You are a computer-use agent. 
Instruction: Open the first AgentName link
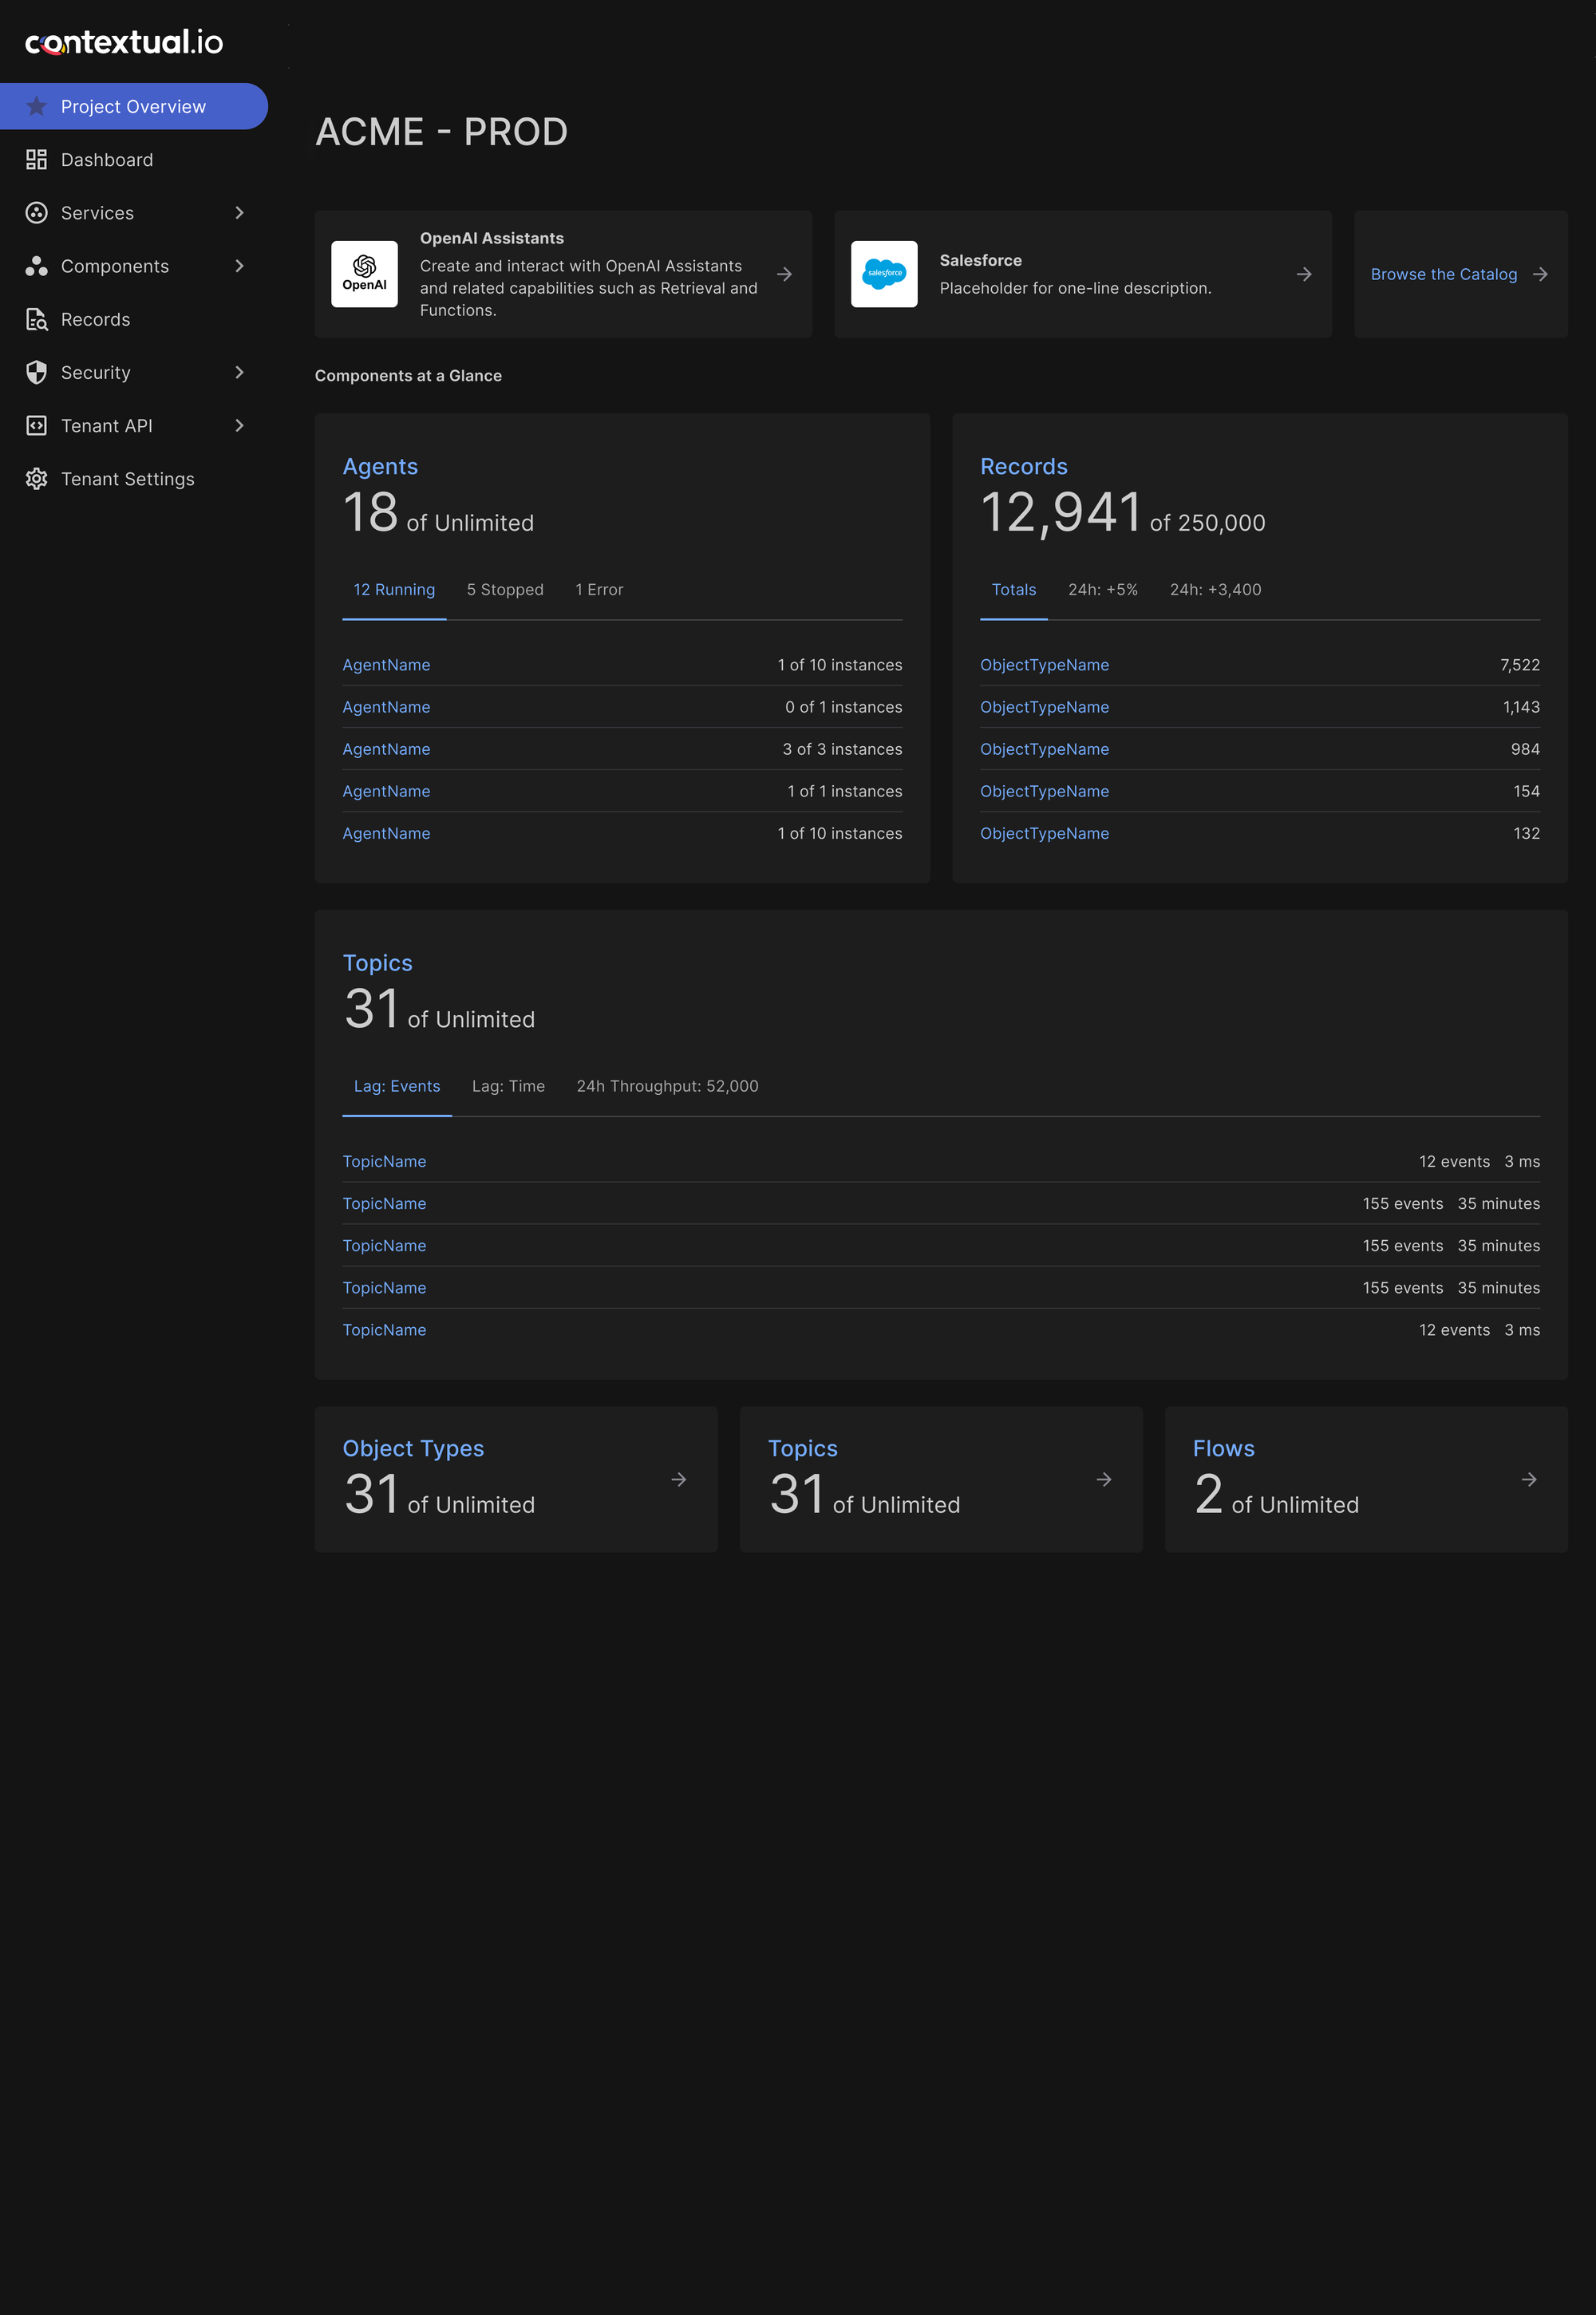tap(386, 665)
